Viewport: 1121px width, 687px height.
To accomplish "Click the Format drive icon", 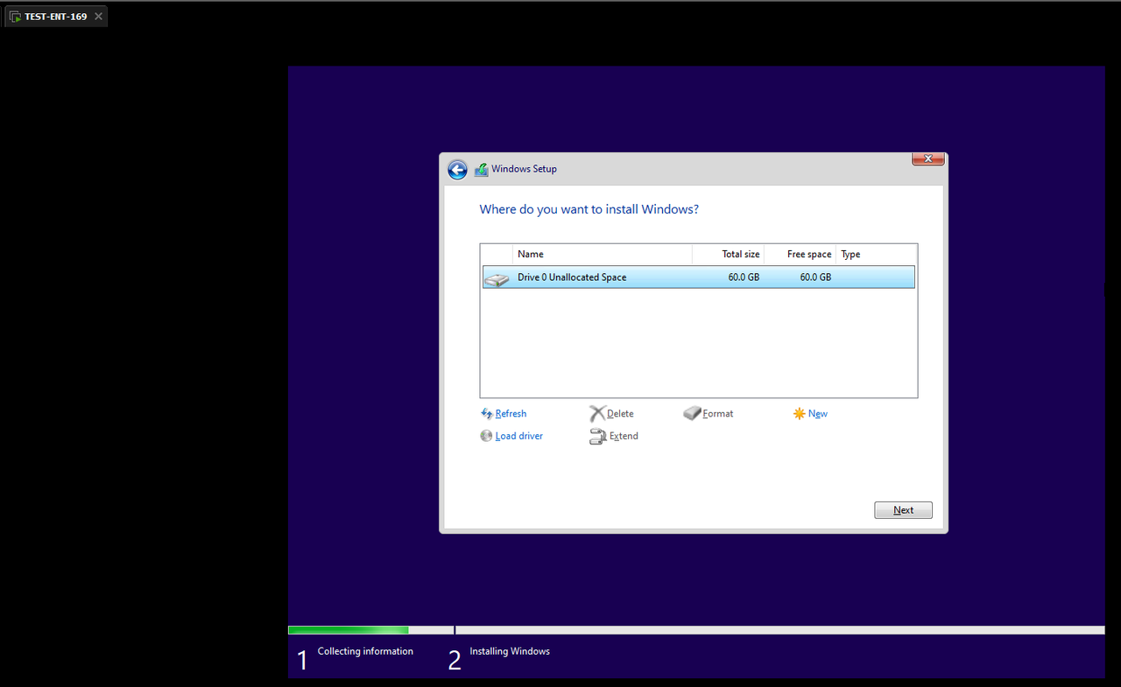I will (x=692, y=413).
